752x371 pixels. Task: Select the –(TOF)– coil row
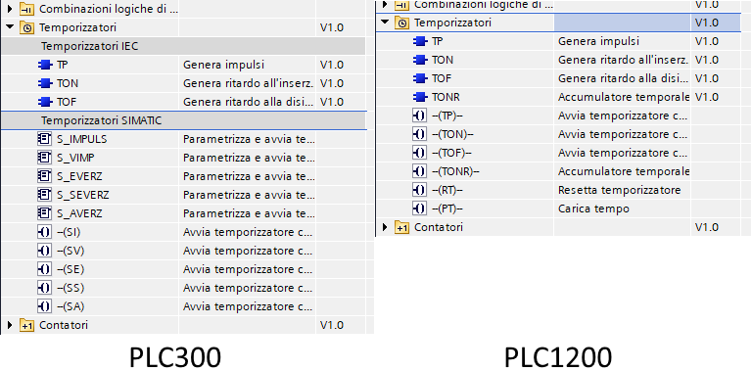(x=558, y=153)
